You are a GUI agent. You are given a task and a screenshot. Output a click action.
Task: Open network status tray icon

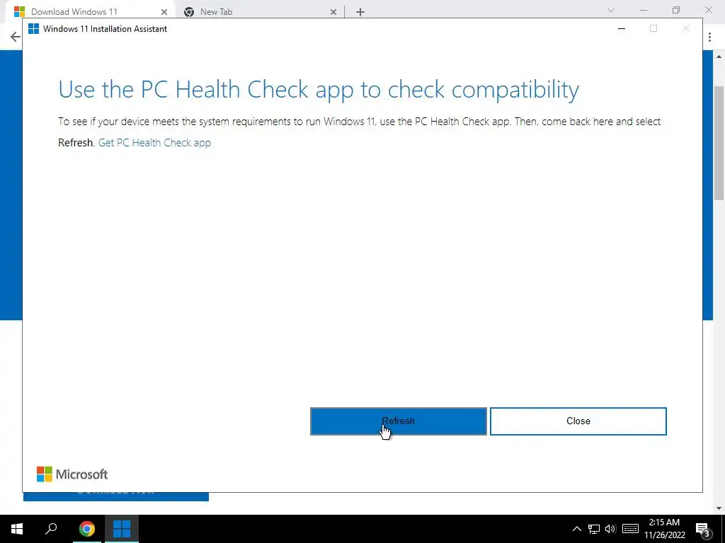point(594,529)
